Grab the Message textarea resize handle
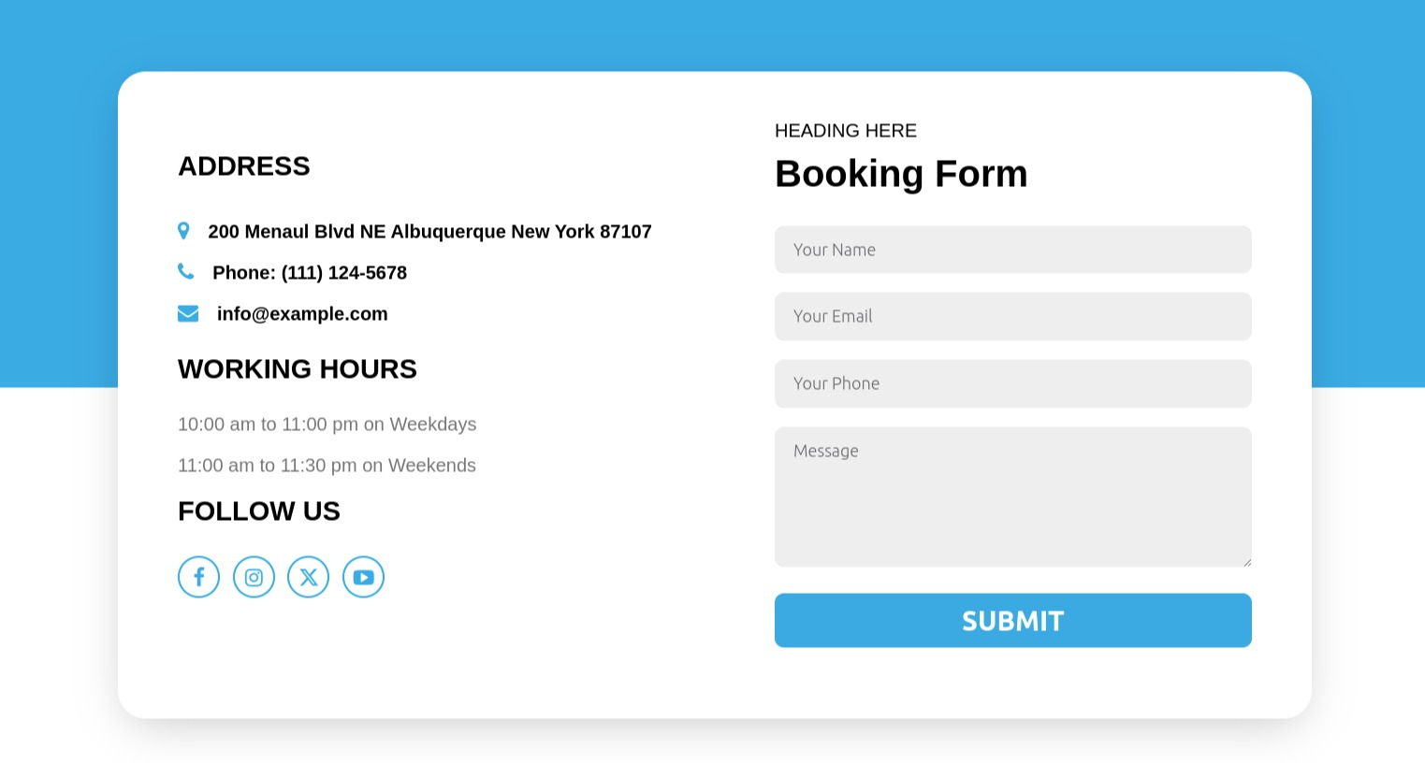This screenshot has height=763, width=1425. point(1247,562)
